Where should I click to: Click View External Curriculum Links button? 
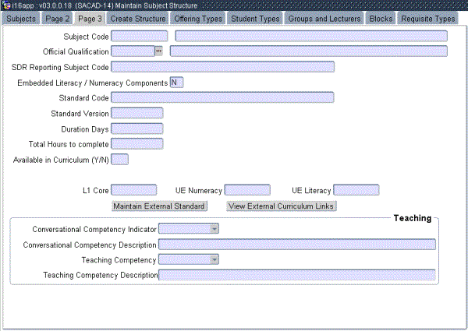click(x=281, y=206)
